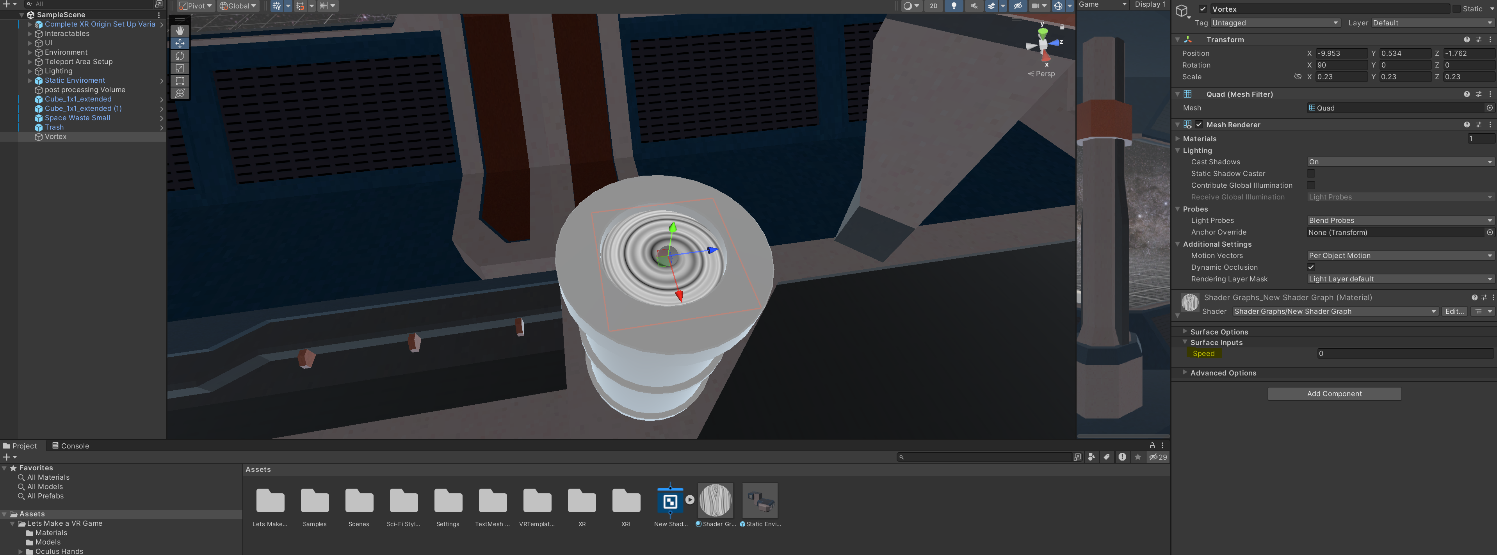Click the scene orientation gizmo

[x=1044, y=44]
